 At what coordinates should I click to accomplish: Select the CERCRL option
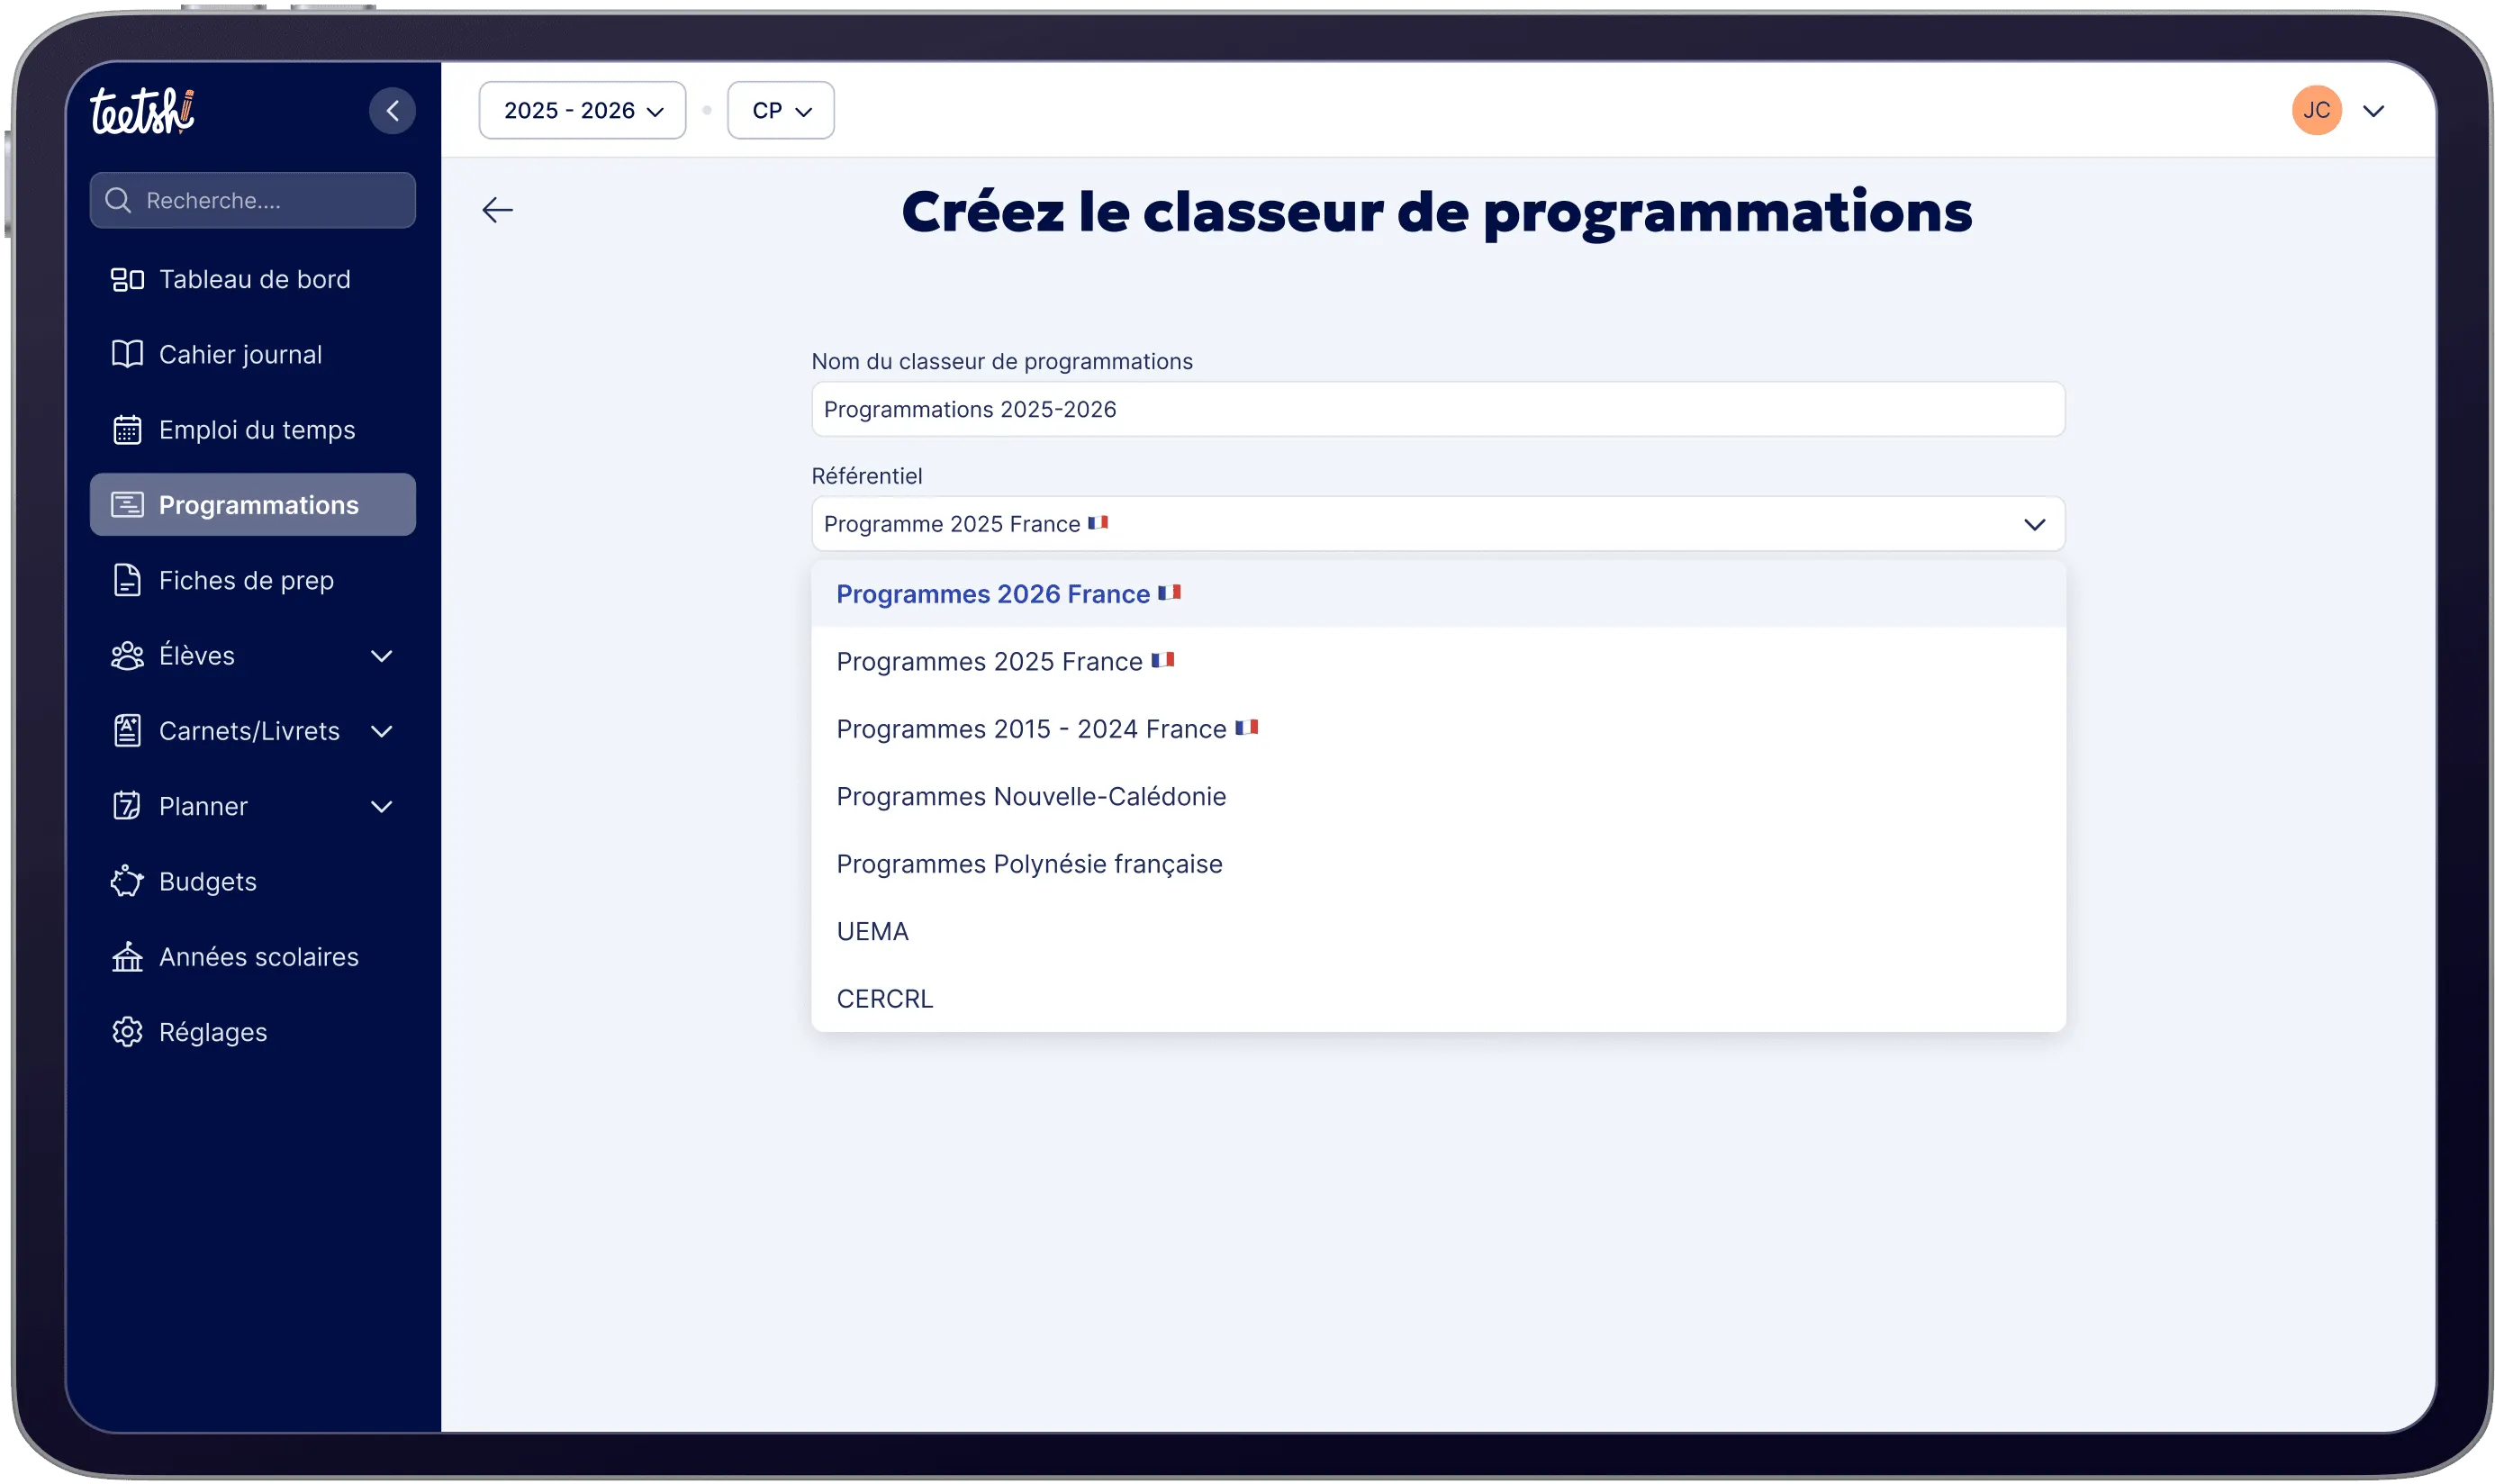pyautogui.click(x=1437, y=999)
